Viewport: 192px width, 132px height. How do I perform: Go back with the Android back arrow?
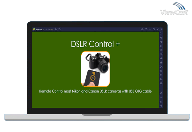coord(161,98)
